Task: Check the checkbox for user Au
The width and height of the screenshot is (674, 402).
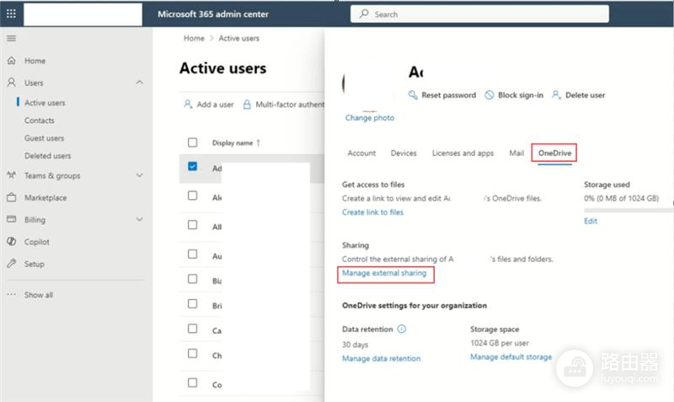Action: 193,255
